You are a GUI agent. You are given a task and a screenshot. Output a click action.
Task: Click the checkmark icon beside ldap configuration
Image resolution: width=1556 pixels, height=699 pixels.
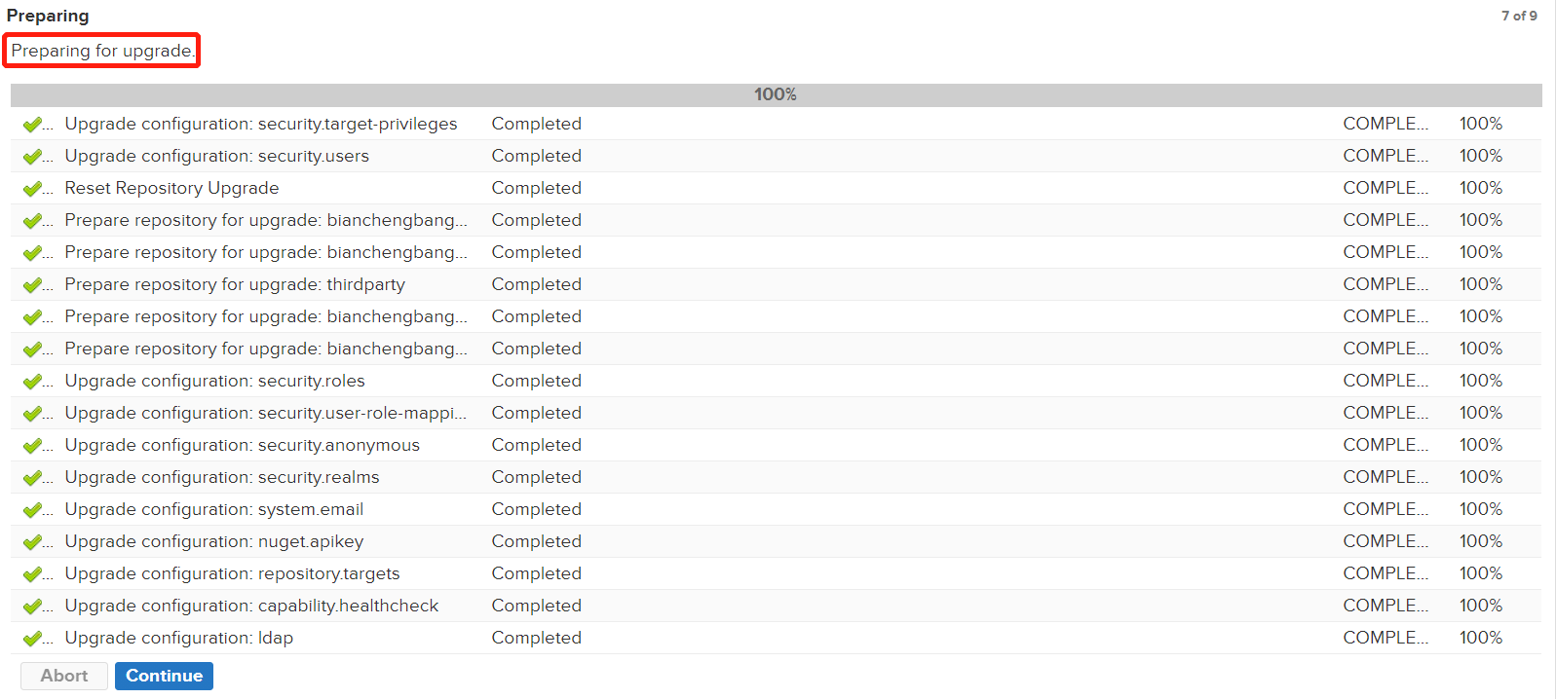pyautogui.click(x=32, y=639)
